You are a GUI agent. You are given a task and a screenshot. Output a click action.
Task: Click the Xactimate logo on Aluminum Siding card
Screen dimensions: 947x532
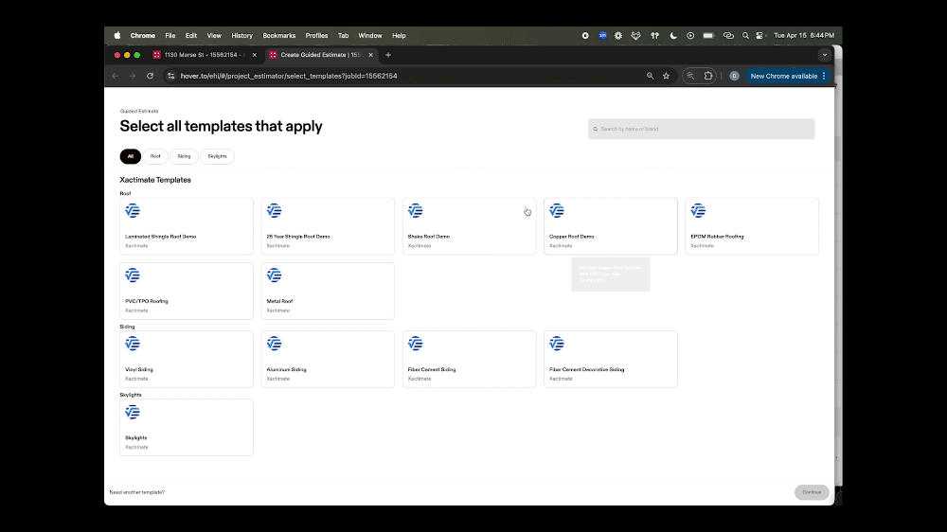(x=274, y=344)
